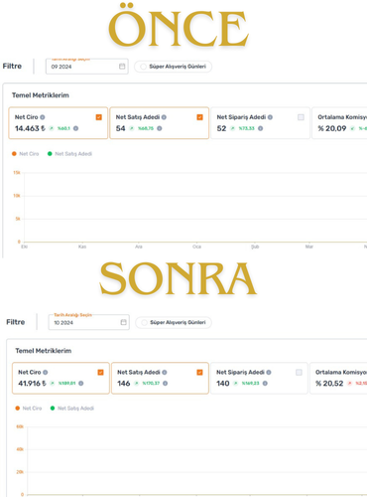Click info icon beside Net Ciro 14.463
The image size is (367, 497).
43,117
